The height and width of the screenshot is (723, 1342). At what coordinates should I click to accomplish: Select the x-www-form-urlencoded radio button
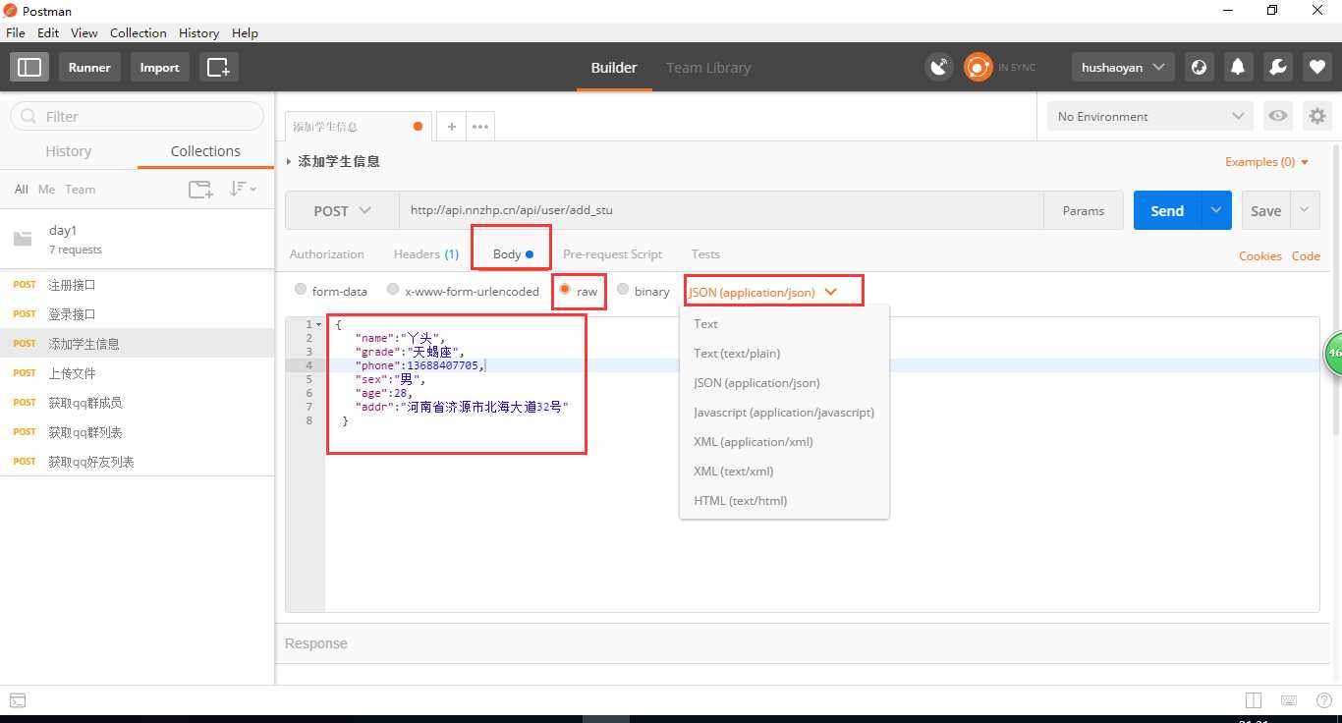(x=393, y=290)
